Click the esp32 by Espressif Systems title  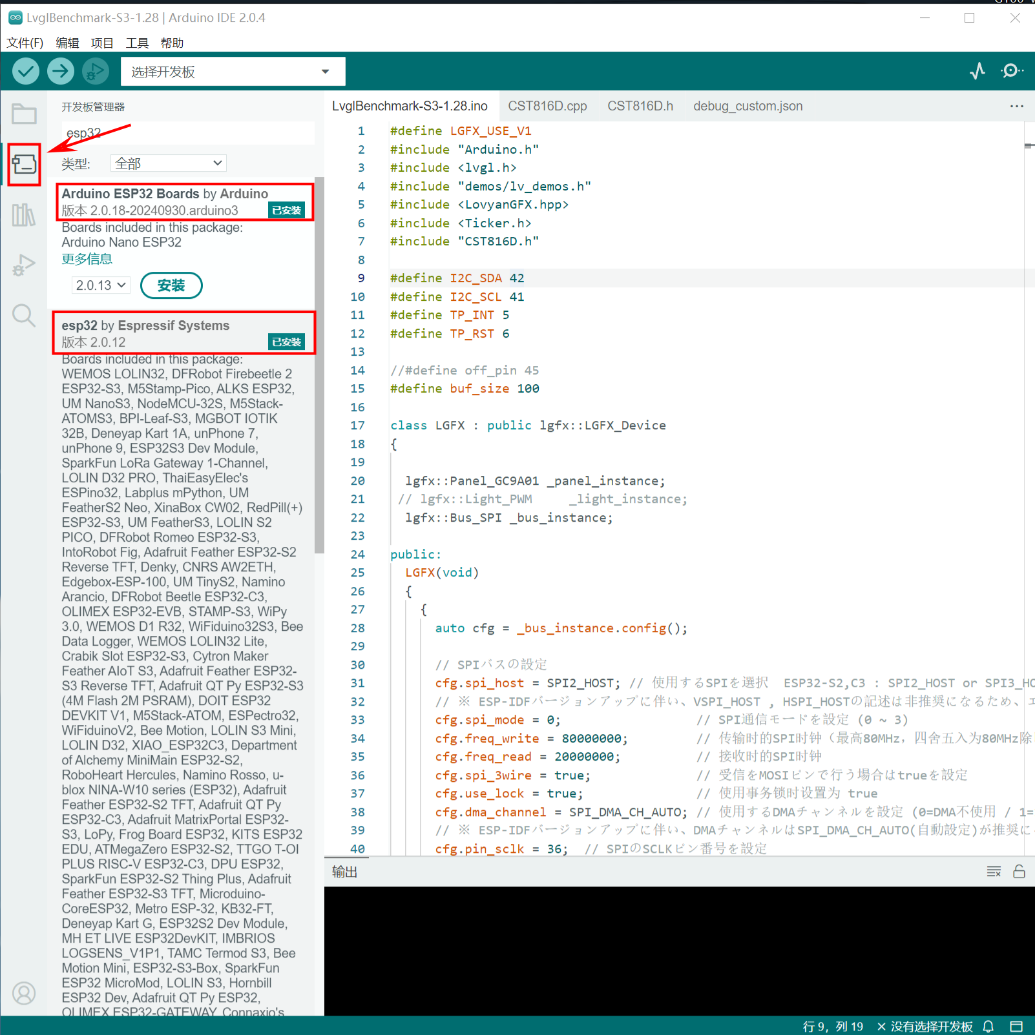click(x=145, y=325)
